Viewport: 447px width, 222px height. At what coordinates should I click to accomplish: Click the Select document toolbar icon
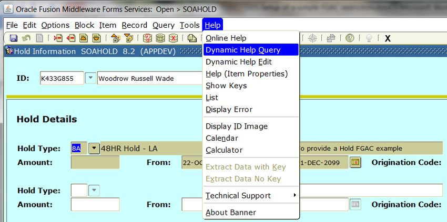pos(39,38)
